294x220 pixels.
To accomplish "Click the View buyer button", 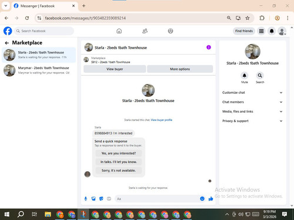I will [115, 69].
